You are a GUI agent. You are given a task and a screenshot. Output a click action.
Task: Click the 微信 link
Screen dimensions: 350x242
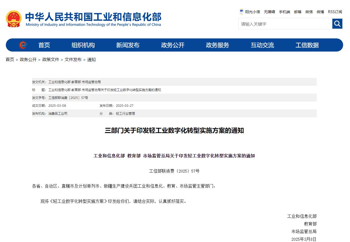click(309, 12)
